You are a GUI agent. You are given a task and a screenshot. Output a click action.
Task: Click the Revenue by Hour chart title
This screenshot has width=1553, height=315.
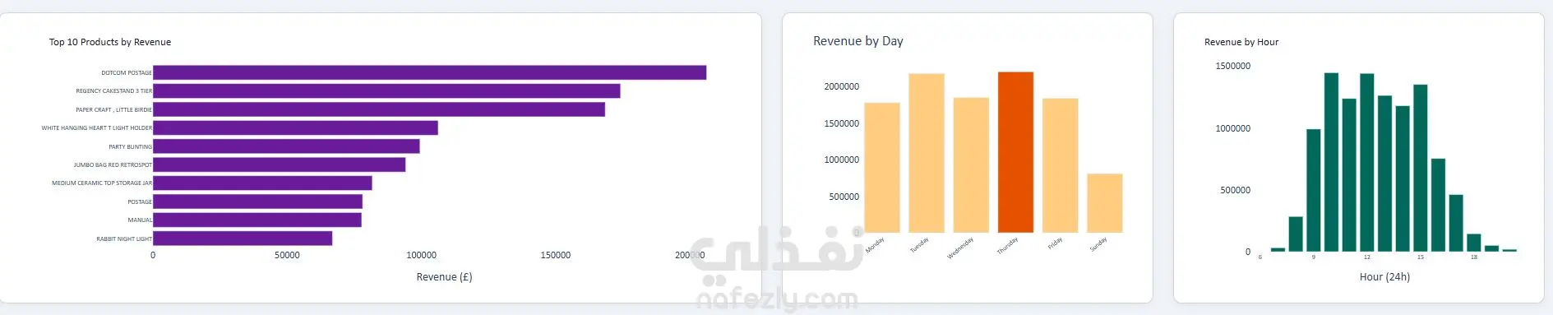[1241, 42]
